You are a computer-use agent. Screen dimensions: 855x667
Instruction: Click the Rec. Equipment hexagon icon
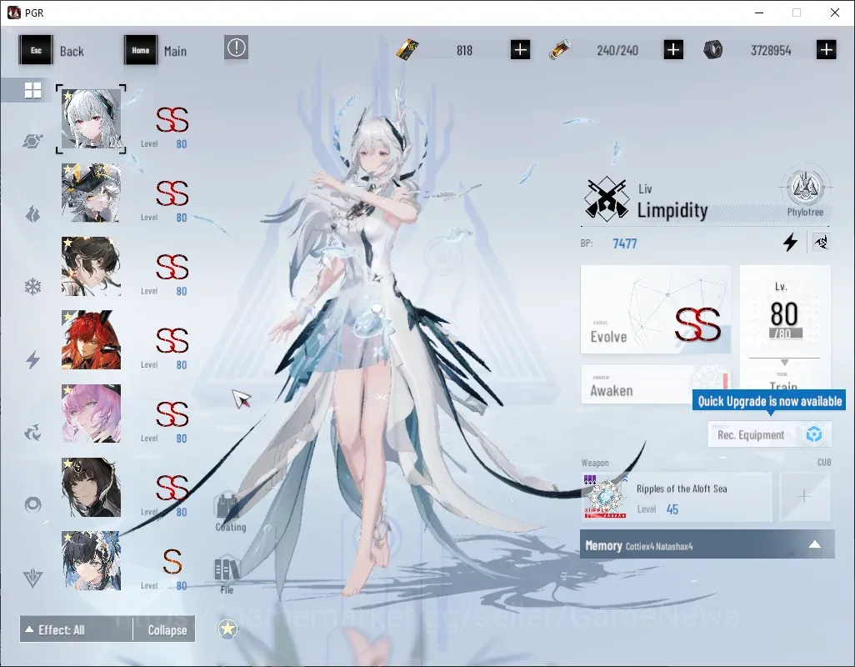click(814, 434)
